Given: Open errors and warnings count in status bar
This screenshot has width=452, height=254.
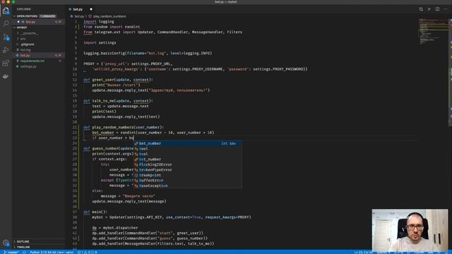Looking at the screenshot, I should (87, 252).
